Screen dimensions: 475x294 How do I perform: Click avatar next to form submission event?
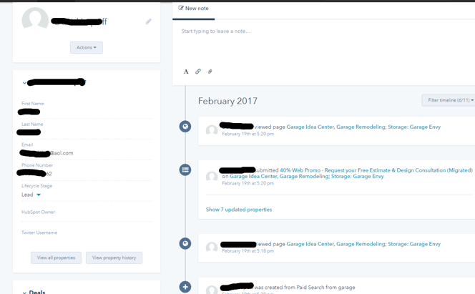coord(212,176)
